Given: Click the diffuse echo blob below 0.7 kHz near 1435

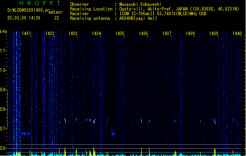Looking at the screenshot, I should tap(113, 133).
